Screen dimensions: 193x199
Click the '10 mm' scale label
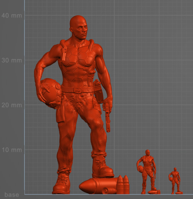pos(11,150)
